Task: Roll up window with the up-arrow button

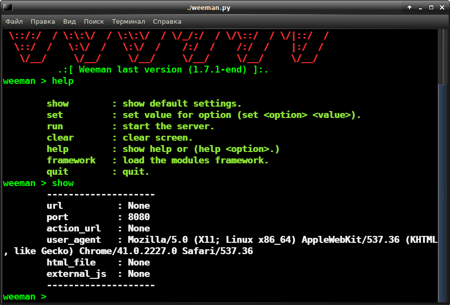Action: (409, 7)
